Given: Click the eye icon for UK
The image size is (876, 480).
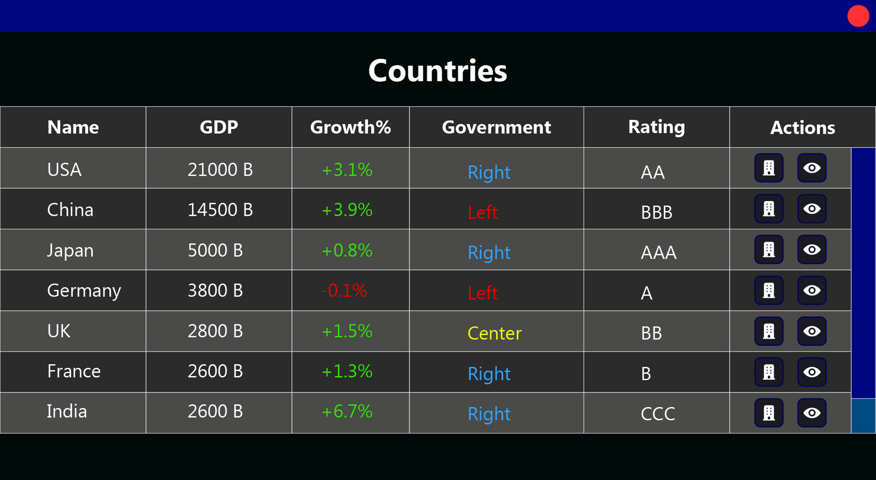Looking at the screenshot, I should (x=812, y=331).
